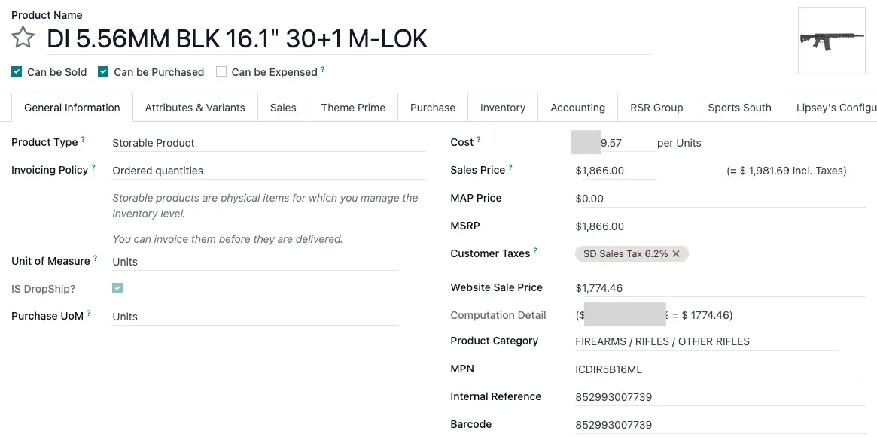Image resolution: width=877 pixels, height=437 pixels.
Task: Click help icon next to Purchase UoM
Action: [89, 314]
